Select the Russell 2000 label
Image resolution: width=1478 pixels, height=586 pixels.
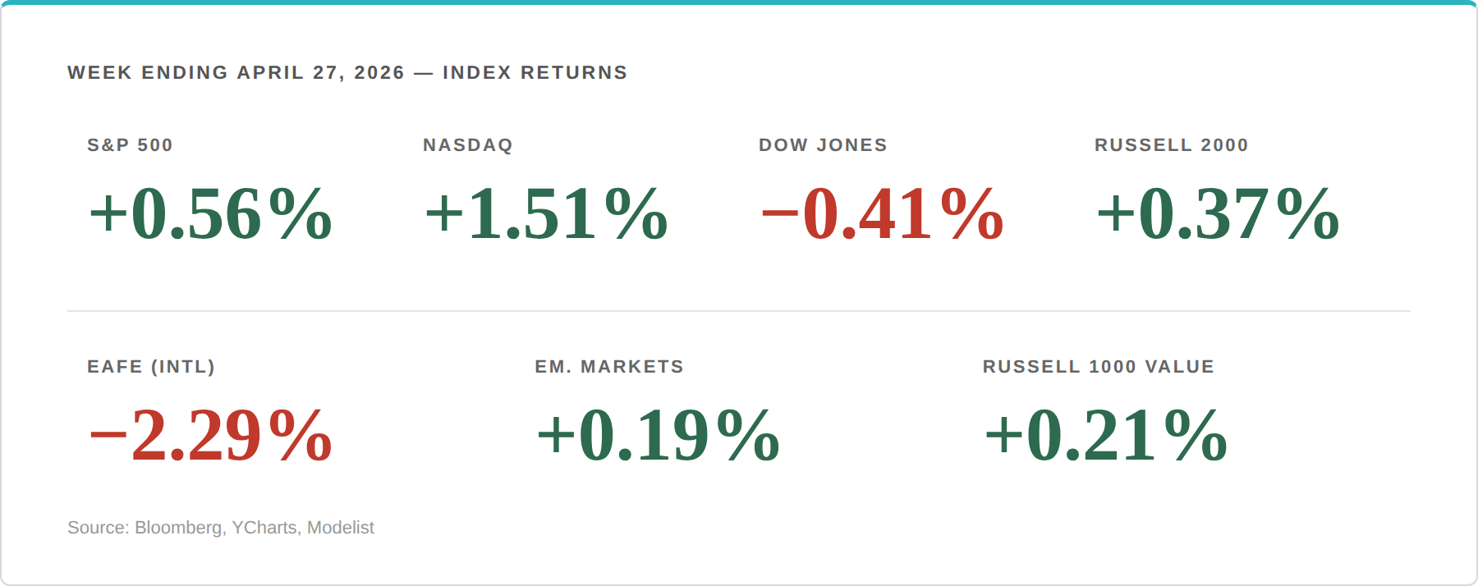click(x=1171, y=145)
